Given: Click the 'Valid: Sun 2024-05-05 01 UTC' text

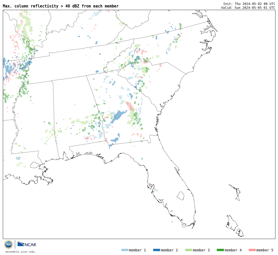Looking at the screenshot, I should tap(248, 8).
